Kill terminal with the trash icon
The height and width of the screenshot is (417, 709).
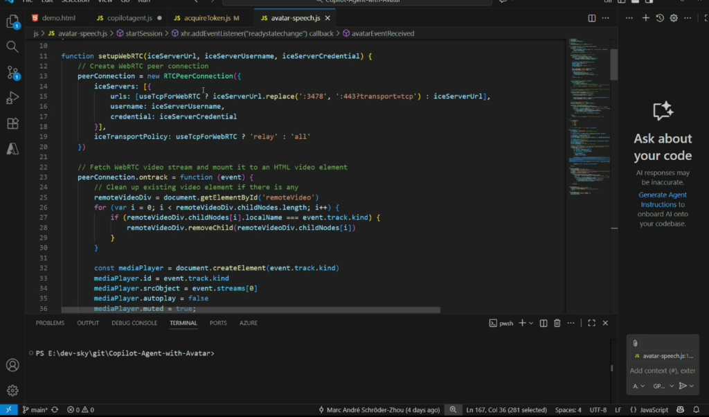[x=557, y=323]
